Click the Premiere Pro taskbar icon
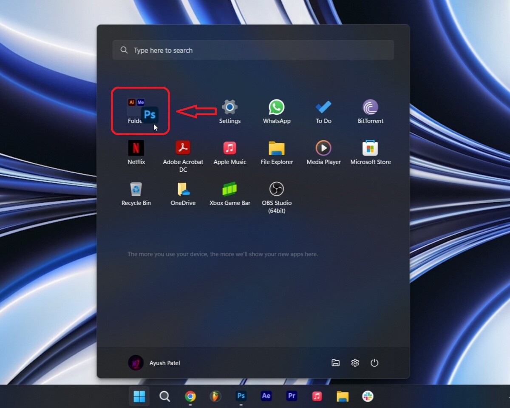This screenshot has width=510, height=408. [x=292, y=396]
